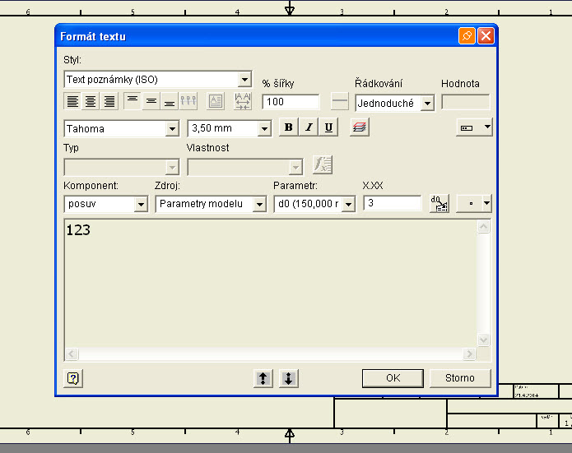
Task: Open the Styl dropdown list
Action: pos(244,80)
